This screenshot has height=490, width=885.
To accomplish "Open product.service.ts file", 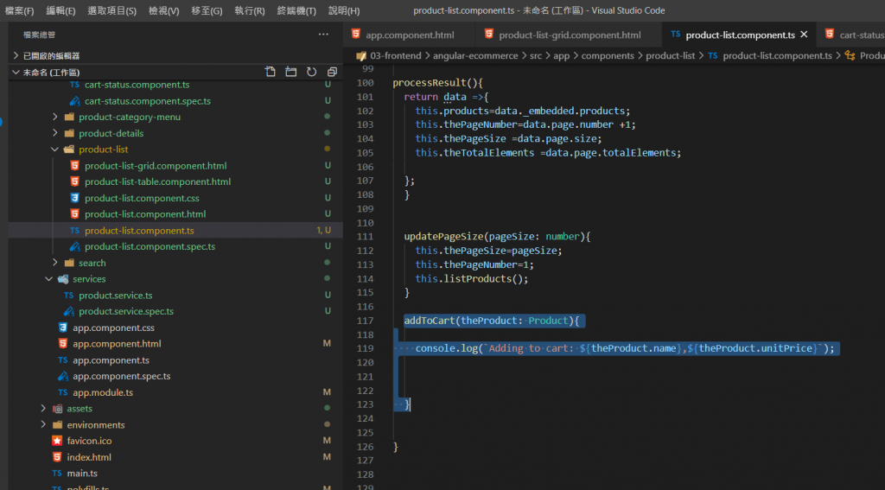I will click(115, 296).
